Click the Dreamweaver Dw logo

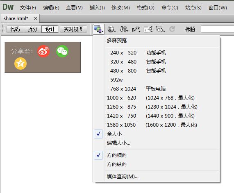[x=8, y=7]
